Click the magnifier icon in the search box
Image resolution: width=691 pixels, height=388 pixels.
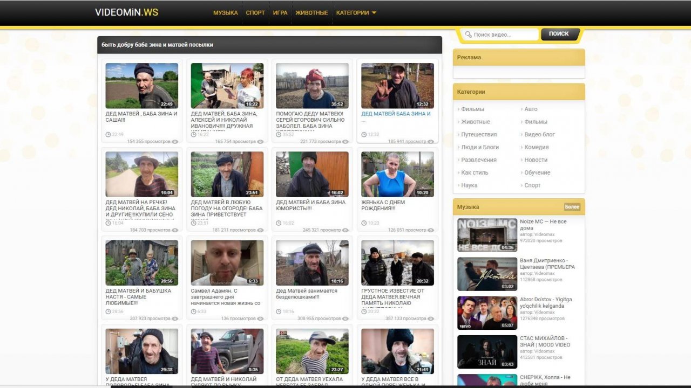point(468,34)
